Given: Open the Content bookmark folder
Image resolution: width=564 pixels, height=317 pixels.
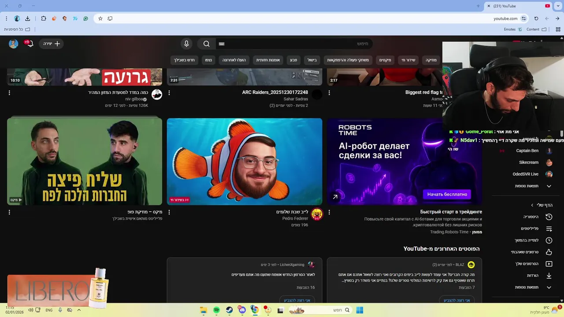Looking at the screenshot, I should [536, 29].
